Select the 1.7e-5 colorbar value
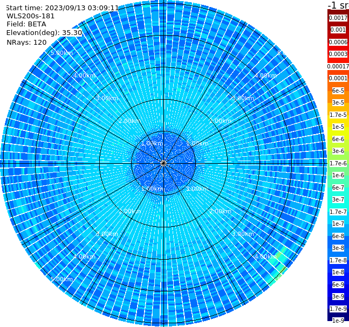This screenshot has height=327, width=349. pyautogui.click(x=338, y=115)
